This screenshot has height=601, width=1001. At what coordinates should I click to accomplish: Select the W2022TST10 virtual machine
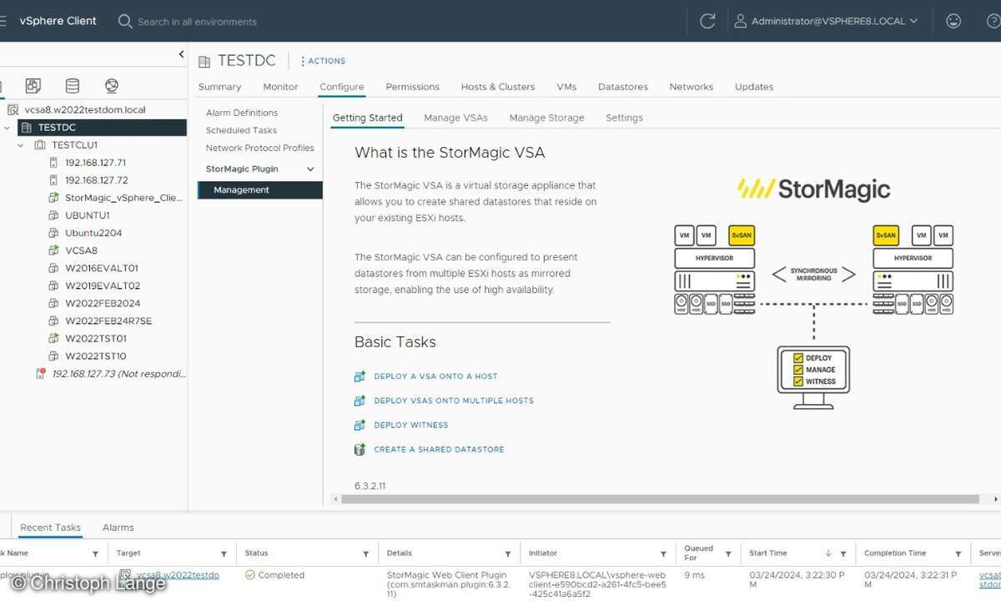click(96, 356)
